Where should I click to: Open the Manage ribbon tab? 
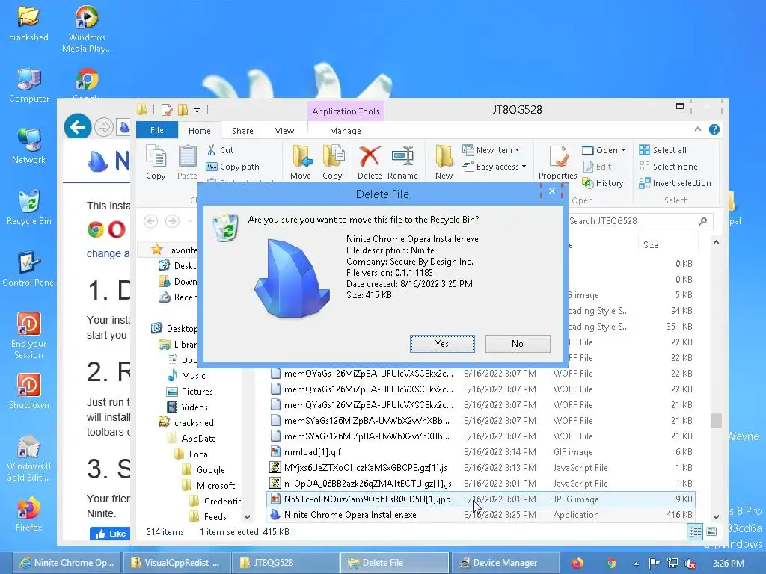[x=346, y=131]
